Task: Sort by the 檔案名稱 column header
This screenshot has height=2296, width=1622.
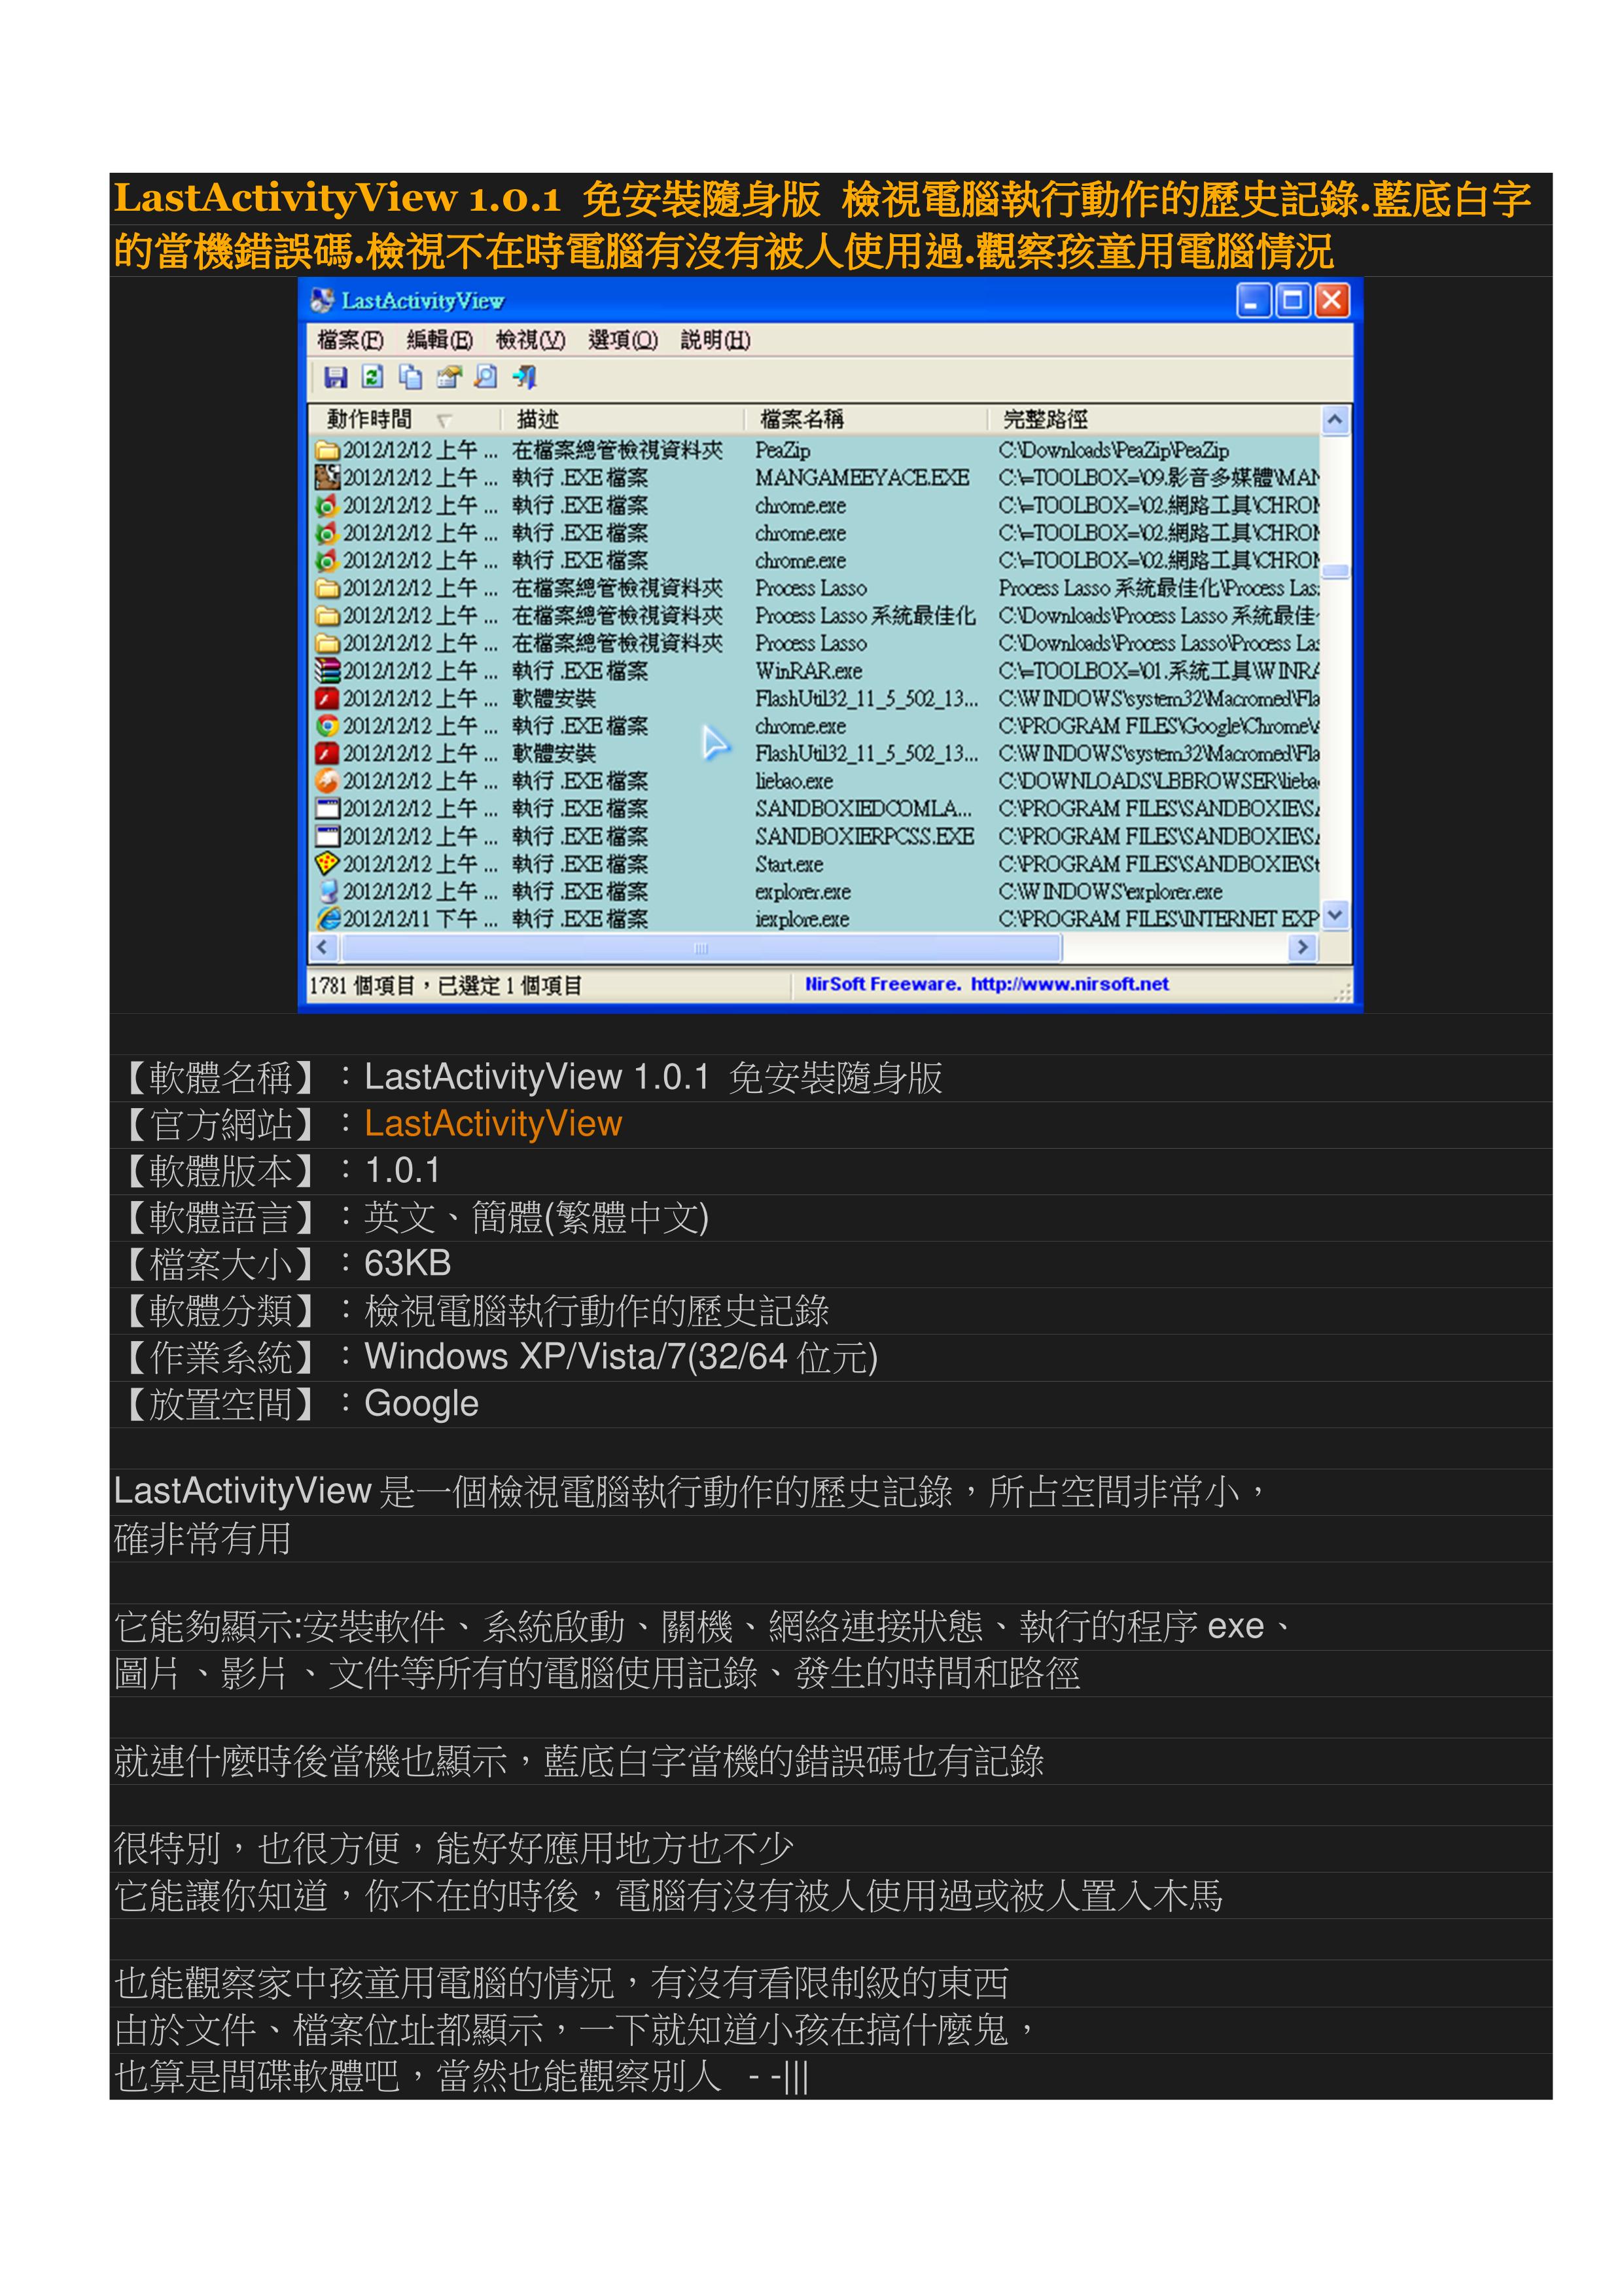Action: point(802,419)
